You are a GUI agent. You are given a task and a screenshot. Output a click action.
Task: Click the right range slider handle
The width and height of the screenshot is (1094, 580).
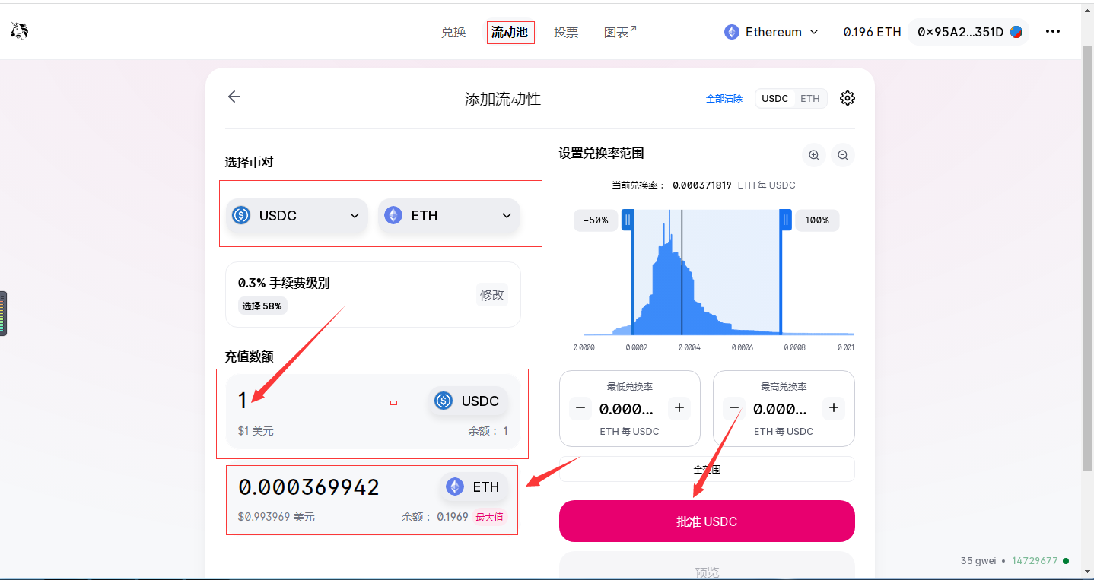point(785,220)
